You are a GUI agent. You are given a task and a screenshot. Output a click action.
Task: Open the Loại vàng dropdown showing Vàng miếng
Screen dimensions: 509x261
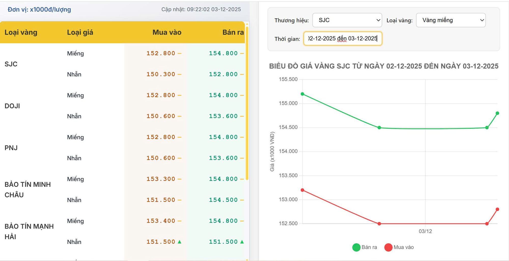[451, 20]
